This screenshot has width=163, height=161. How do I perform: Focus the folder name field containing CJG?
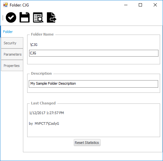coord(94,53)
